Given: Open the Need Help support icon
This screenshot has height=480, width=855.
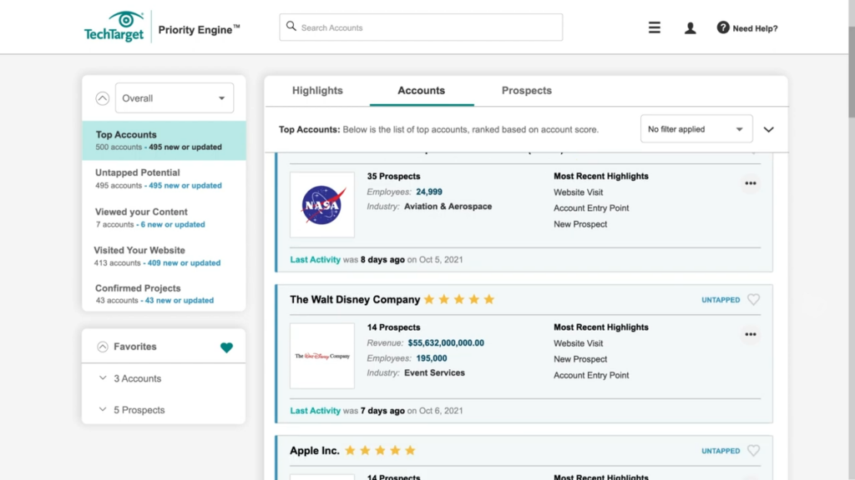Looking at the screenshot, I should 723,27.
